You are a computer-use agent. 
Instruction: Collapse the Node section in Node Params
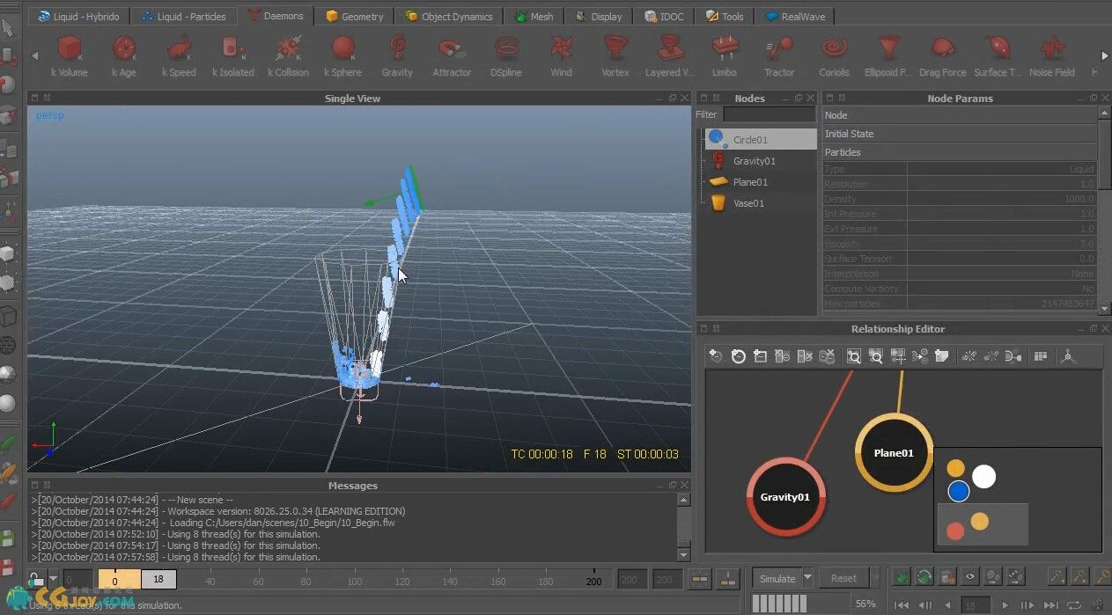tap(960, 115)
